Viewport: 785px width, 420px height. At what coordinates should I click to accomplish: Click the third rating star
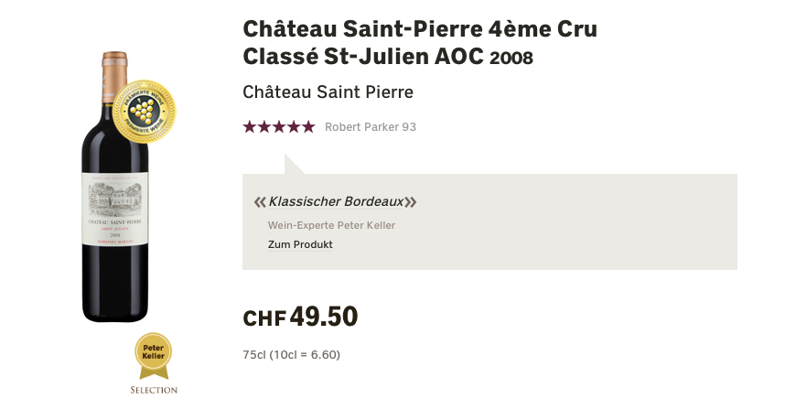coord(279,126)
